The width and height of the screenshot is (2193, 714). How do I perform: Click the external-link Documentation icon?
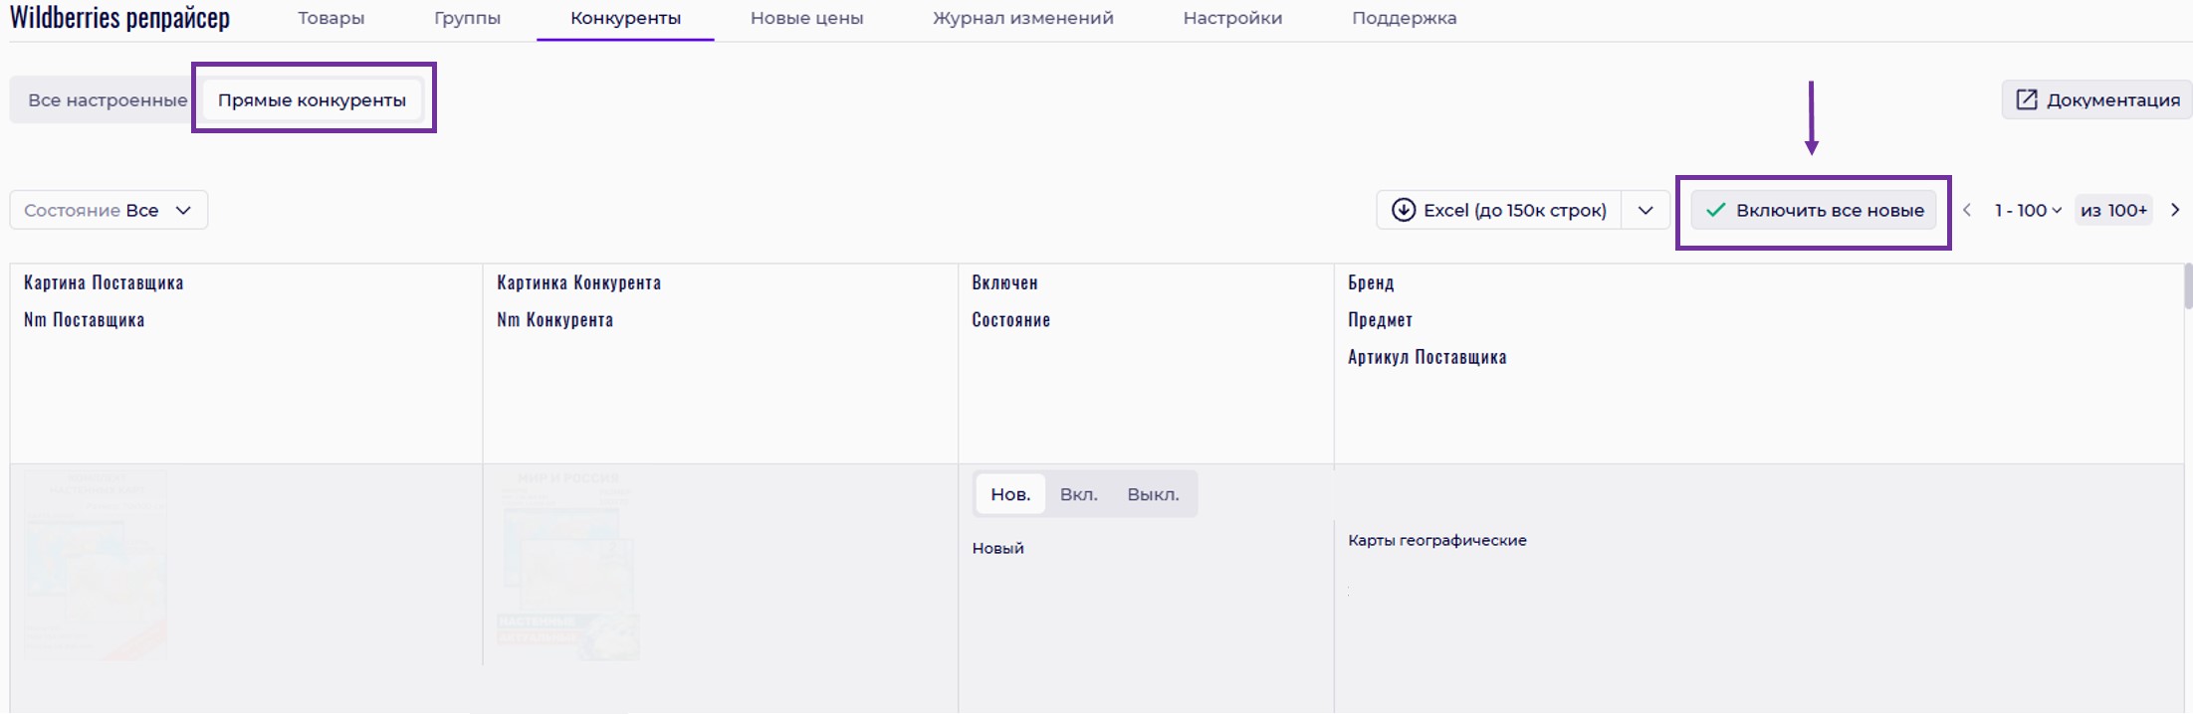coord(2026,99)
